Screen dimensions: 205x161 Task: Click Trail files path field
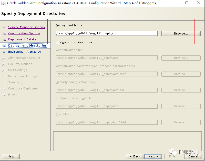coord(107,122)
